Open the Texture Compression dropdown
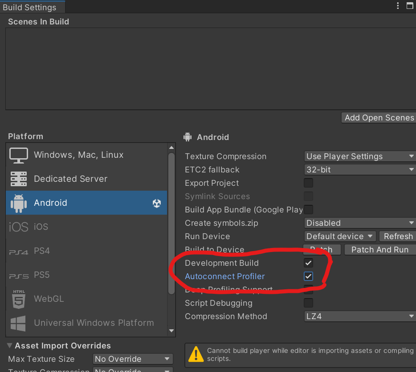The image size is (416, 372). (360, 156)
